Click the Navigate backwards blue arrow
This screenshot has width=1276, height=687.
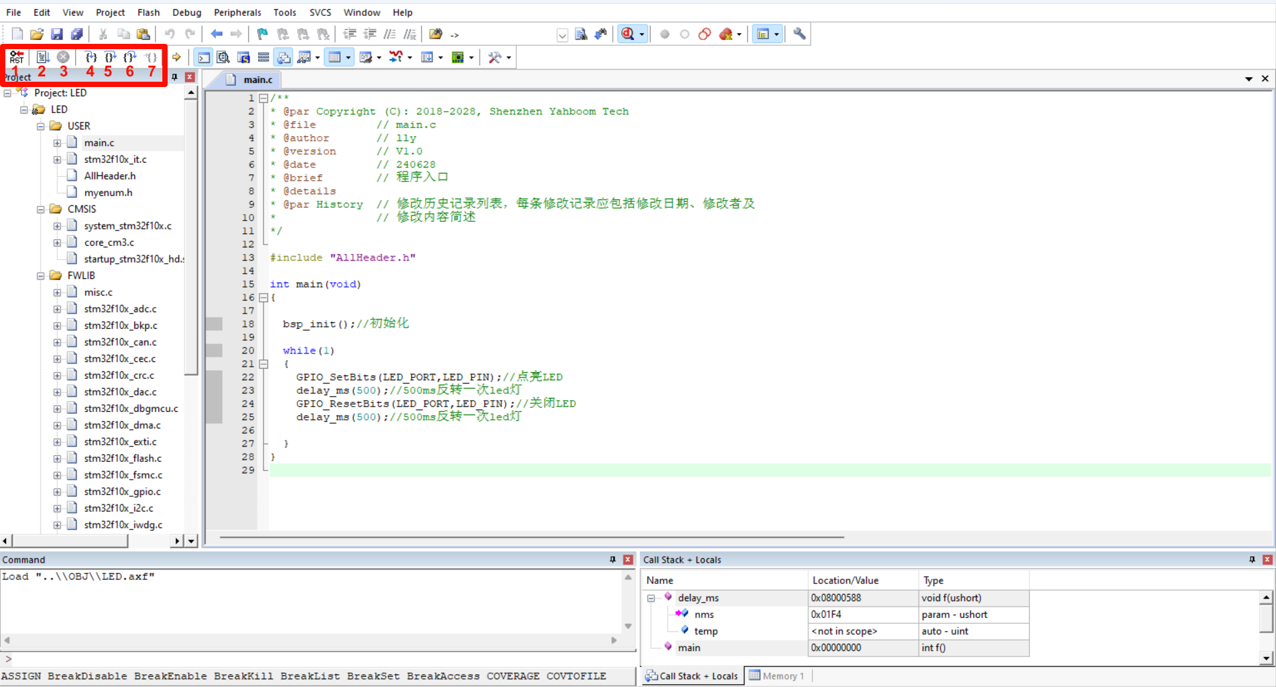(217, 35)
